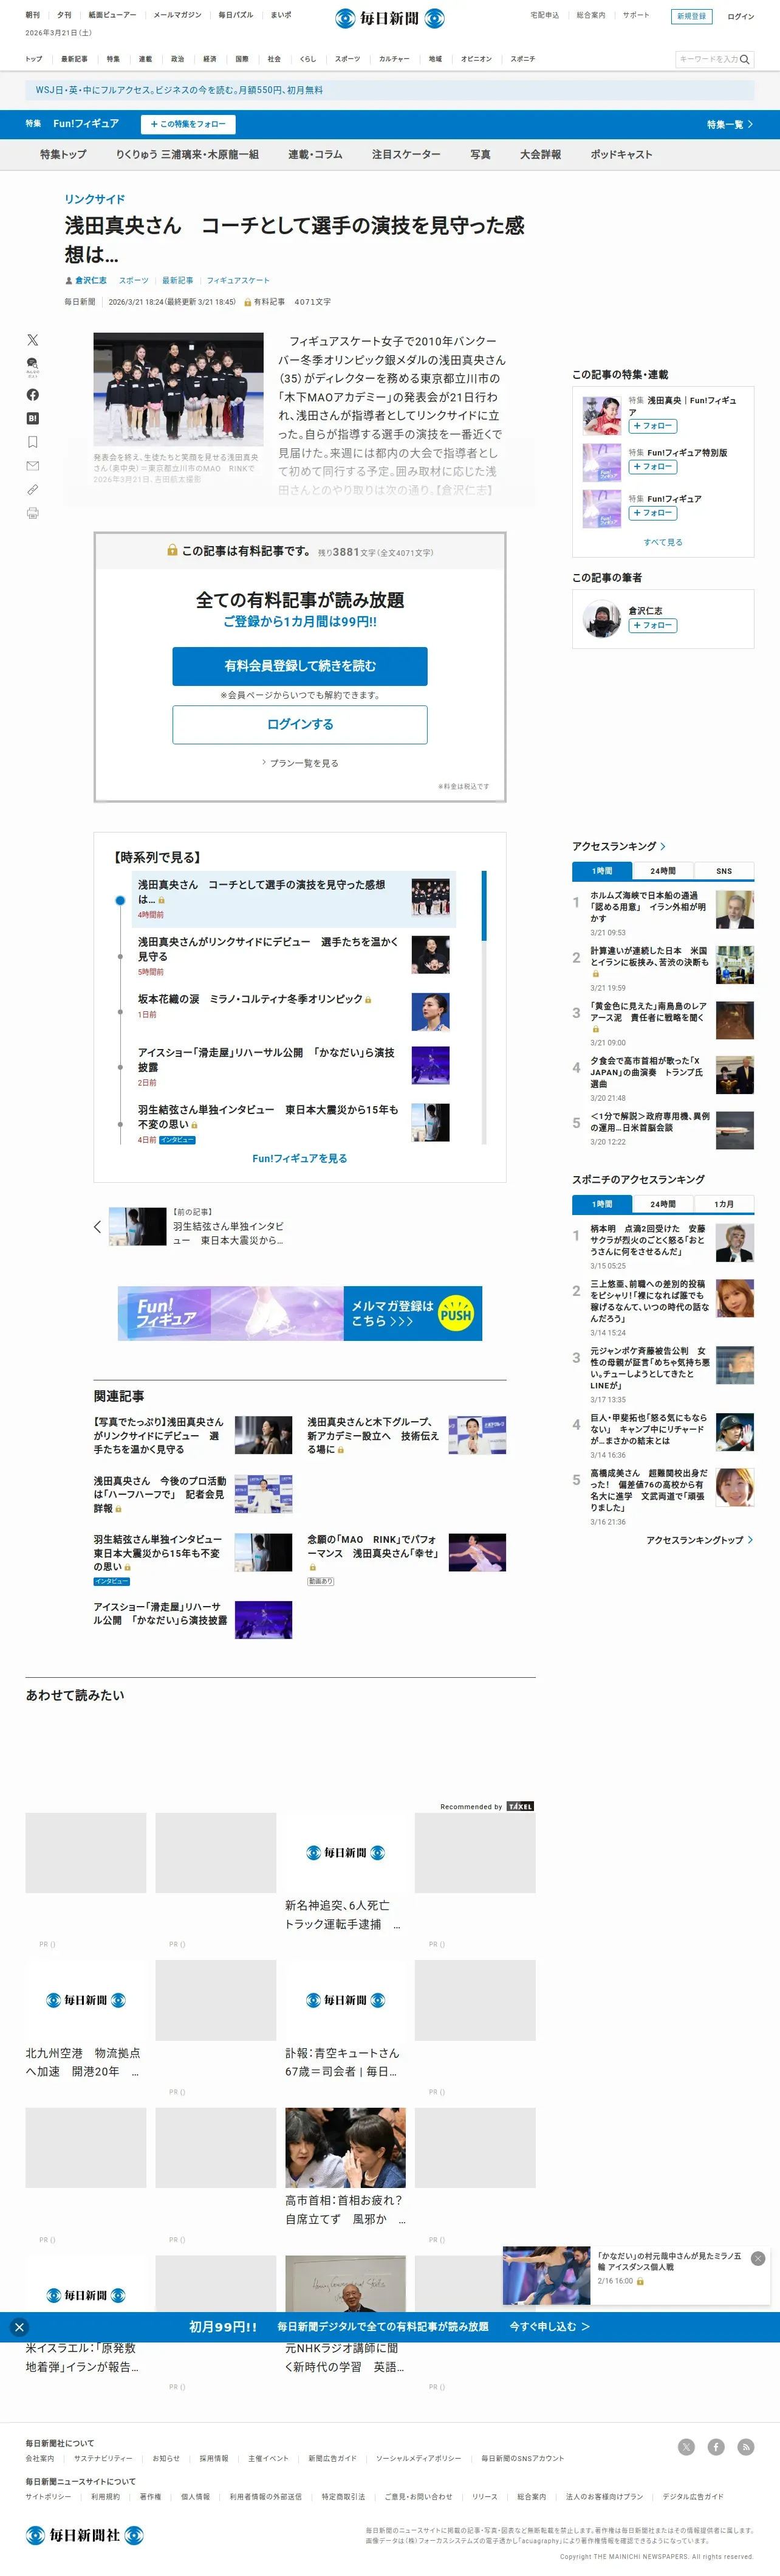Open the ポッドキャスト menu item
The width and height of the screenshot is (780, 2576).
coord(621,154)
